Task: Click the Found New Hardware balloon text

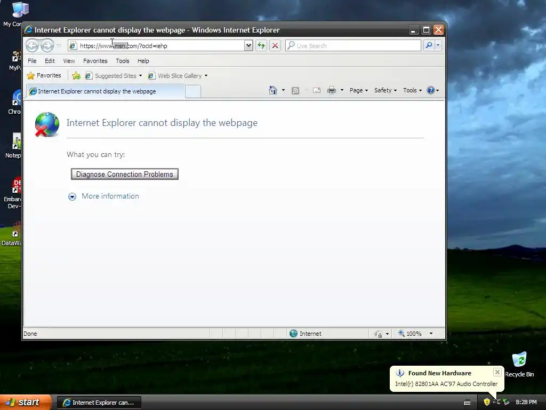Action: 446,384
